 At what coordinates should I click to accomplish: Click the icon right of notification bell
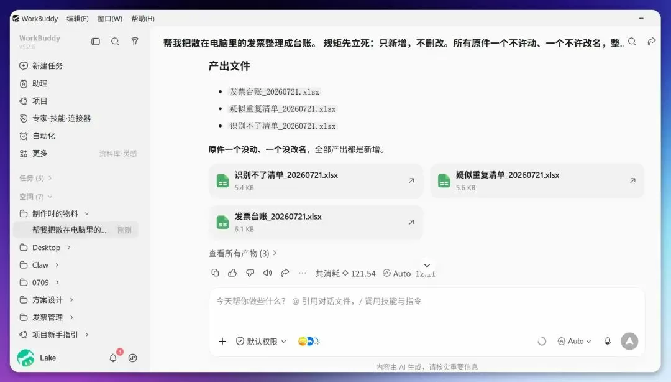(133, 358)
